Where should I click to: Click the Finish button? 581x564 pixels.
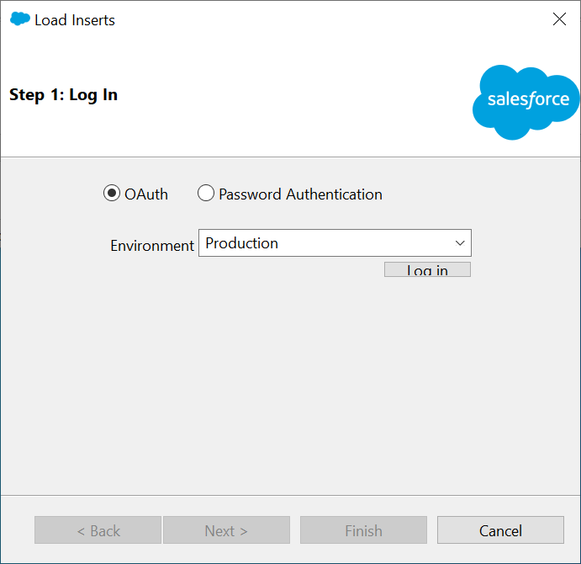click(x=363, y=530)
